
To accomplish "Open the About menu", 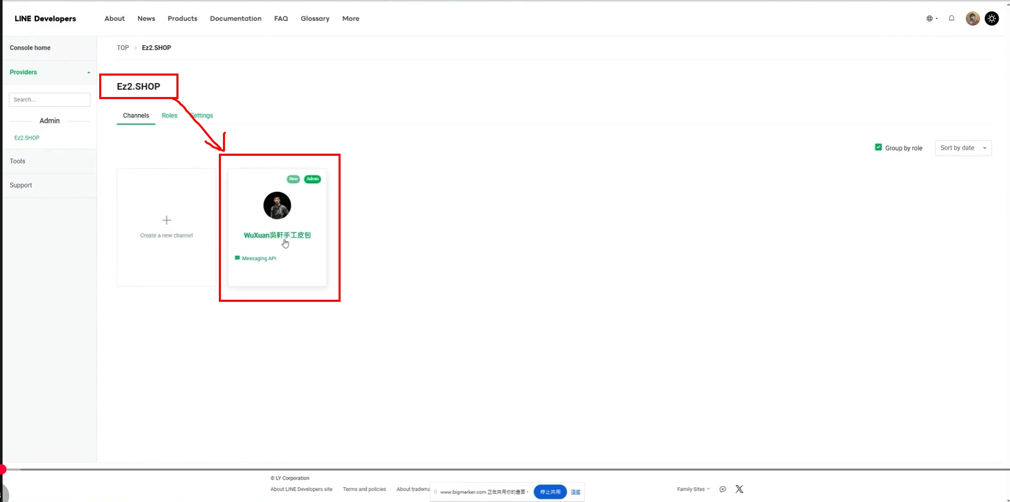I will coord(115,18).
